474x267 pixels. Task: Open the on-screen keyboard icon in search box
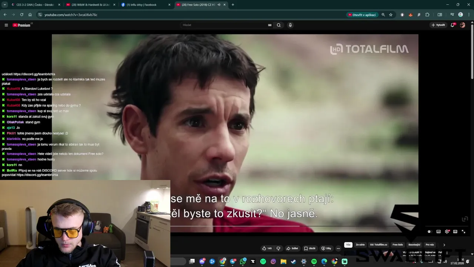click(x=270, y=25)
